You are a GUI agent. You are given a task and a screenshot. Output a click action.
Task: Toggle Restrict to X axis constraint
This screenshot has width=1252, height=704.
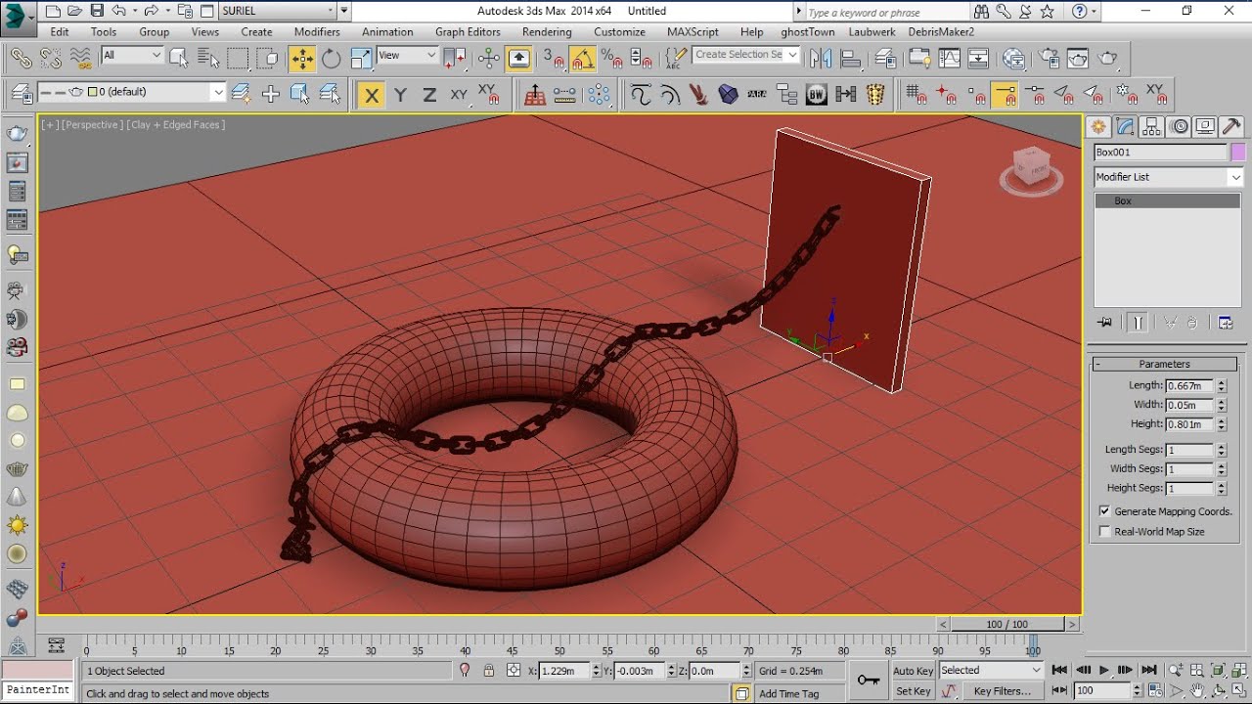pos(371,95)
